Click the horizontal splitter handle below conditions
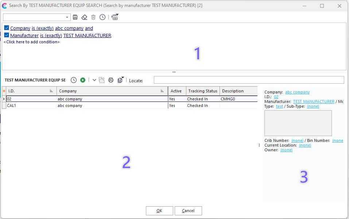 click(174, 72)
